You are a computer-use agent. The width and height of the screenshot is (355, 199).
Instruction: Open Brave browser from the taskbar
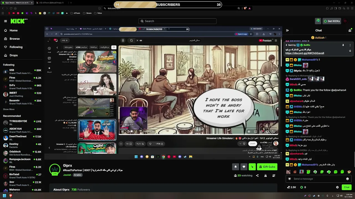coord(11,196)
